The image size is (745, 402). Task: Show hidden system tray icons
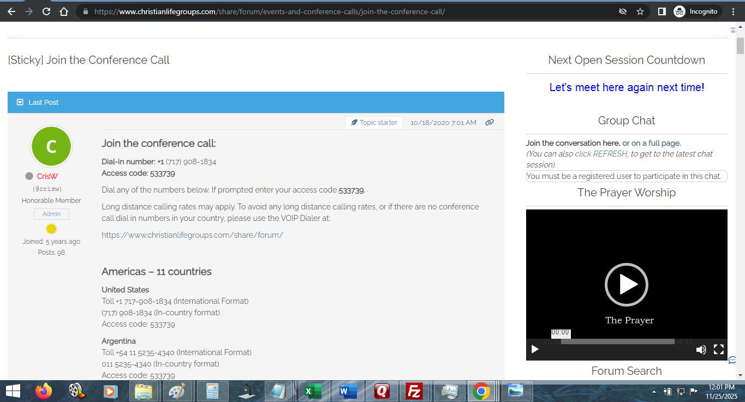pyautogui.click(x=654, y=392)
